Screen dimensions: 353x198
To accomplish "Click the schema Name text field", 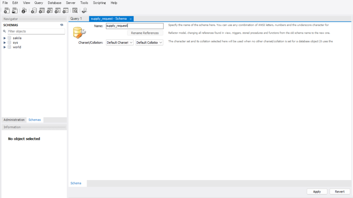I will tap(134, 26).
